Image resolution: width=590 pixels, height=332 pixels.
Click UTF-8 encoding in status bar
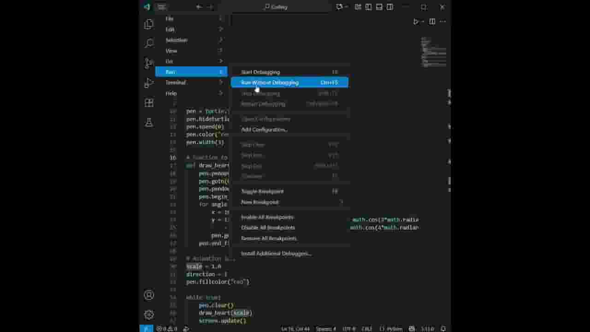349,329
